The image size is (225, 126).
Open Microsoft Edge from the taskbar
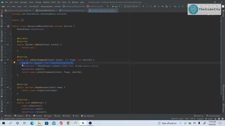coord(32,123)
